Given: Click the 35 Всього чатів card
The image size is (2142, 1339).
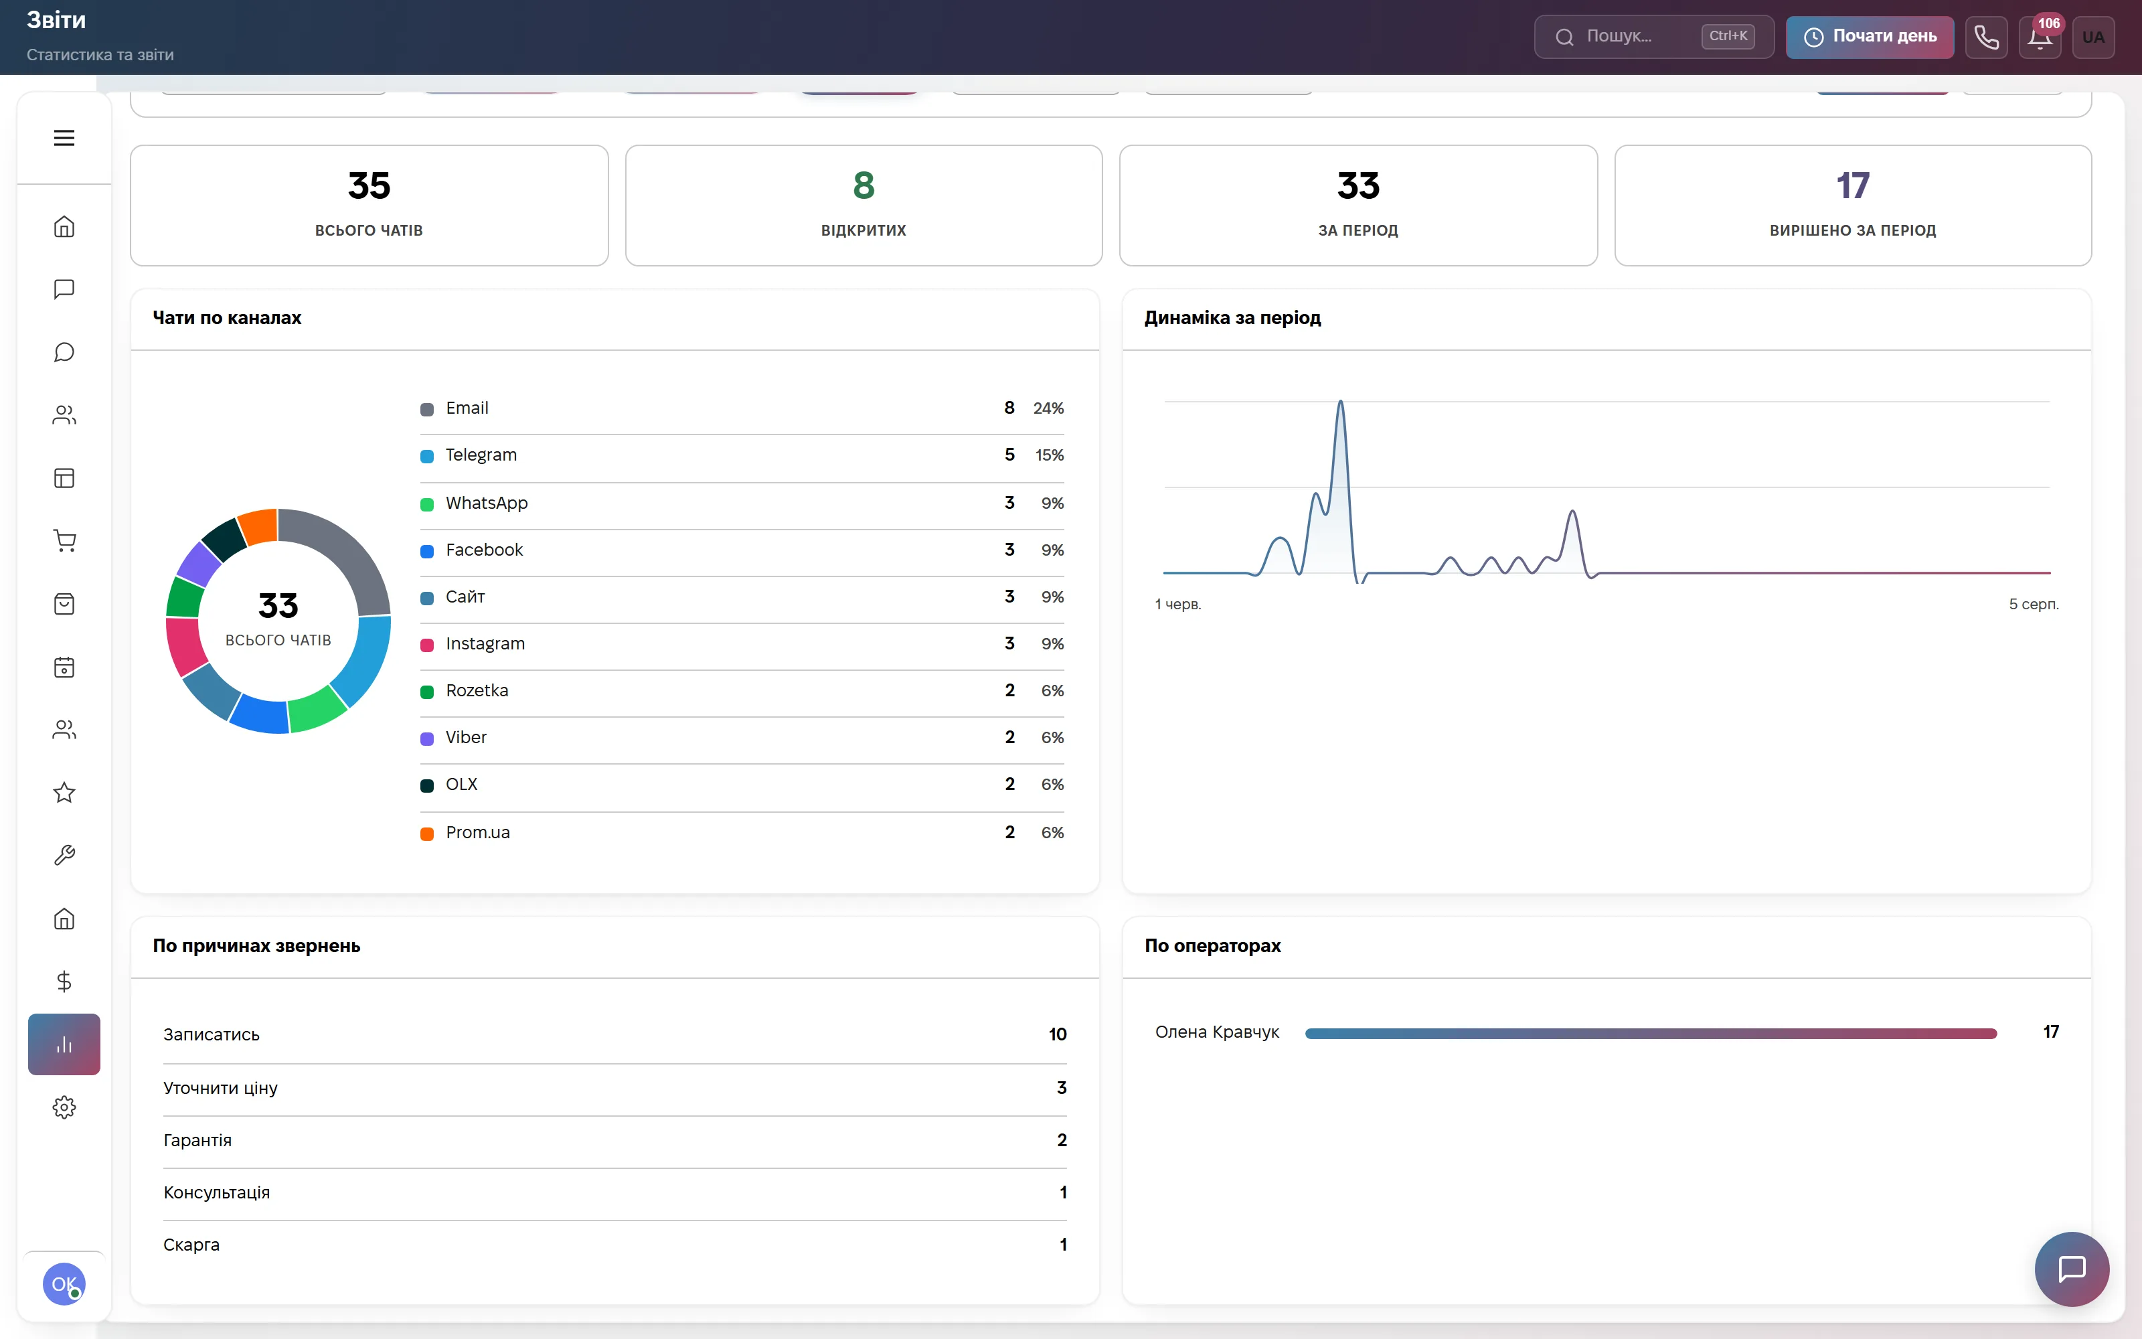Looking at the screenshot, I should 369,206.
